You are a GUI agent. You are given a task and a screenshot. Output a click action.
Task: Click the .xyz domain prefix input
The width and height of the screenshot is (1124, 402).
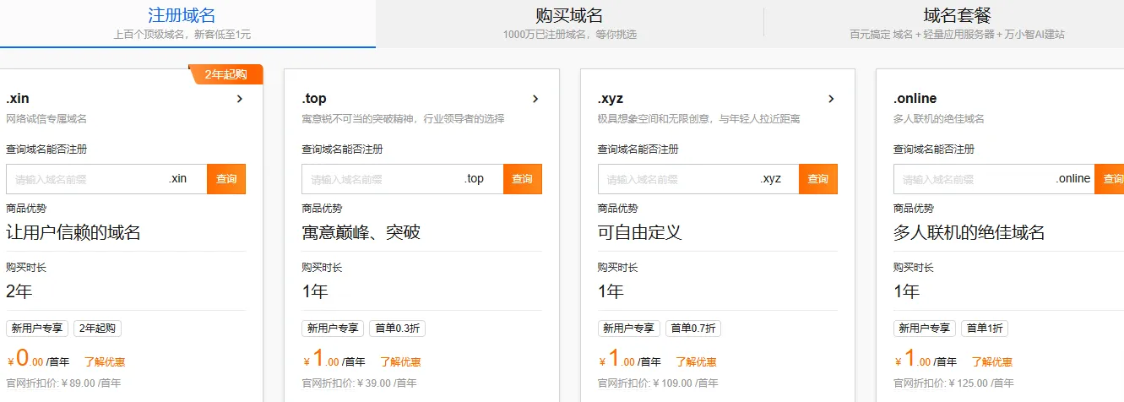(698, 179)
